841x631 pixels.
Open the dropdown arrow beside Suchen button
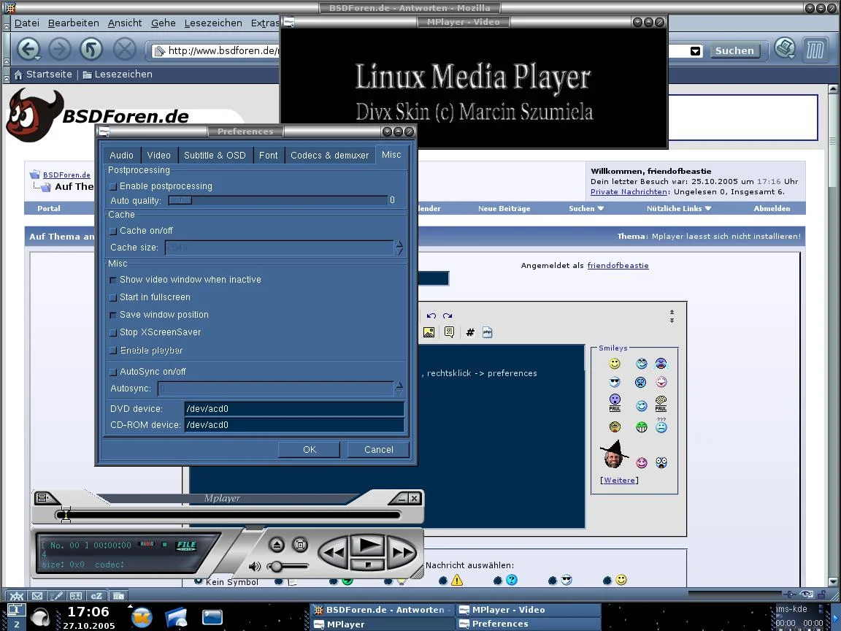[695, 51]
